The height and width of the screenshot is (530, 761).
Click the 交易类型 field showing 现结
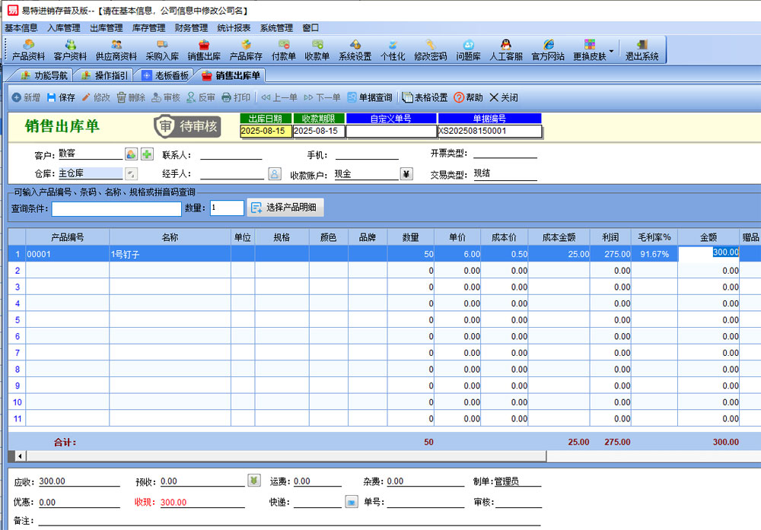[x=505, y=174]
